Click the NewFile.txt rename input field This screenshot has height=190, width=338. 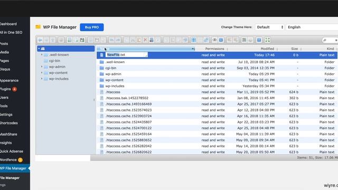pyautogui.click(x=127, y=55)
